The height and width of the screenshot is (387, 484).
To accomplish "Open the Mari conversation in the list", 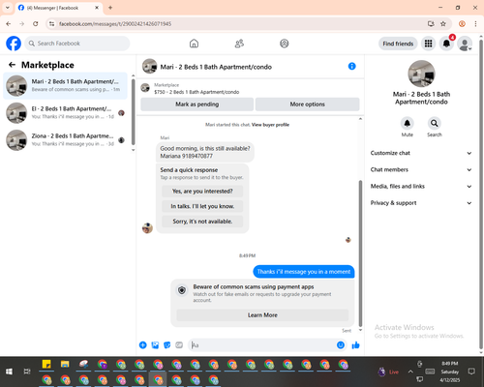I will point(65,85).
